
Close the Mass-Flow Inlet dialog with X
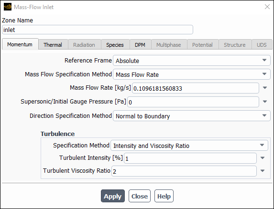tap(267, 7)
